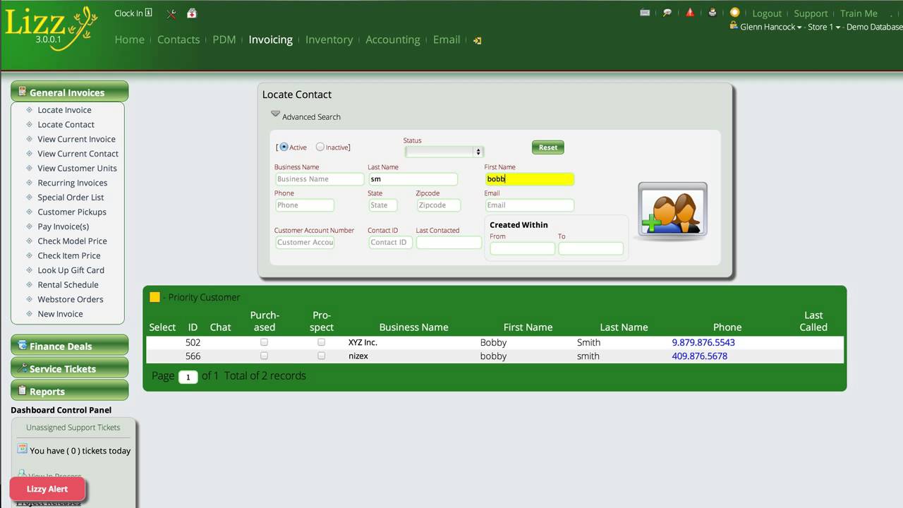Open the Email menu
The image size is (903, 508).
[x=447, y=40]
